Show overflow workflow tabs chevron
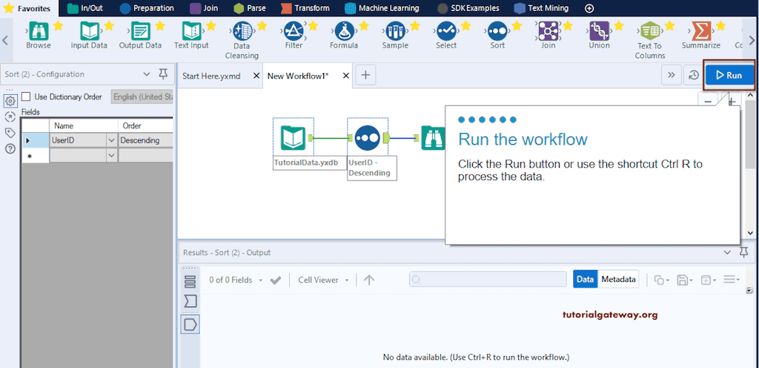The height and width of the screenshot is (368, 759). 672,75
